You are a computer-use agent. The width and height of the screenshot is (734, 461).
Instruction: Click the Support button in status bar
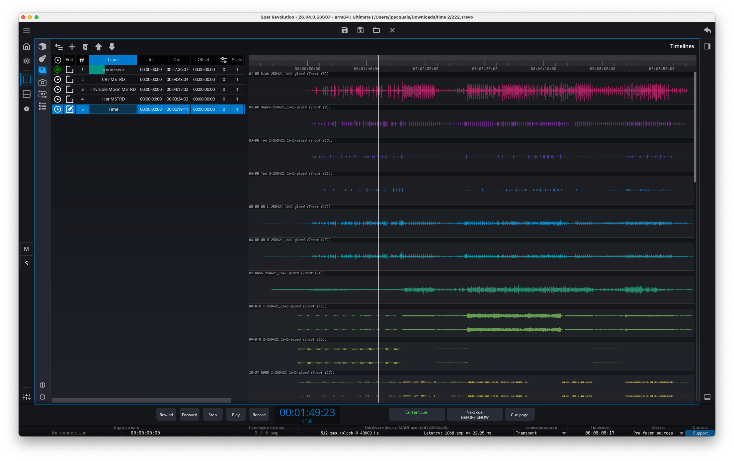700,433
